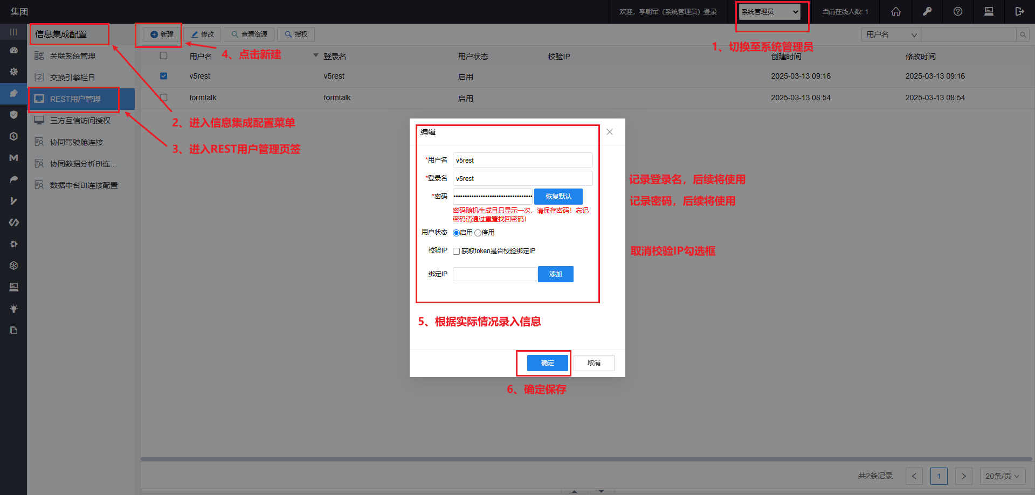The height and width of the screenshot is (495, 1035).
Task: Go to the next page arrow
Action: (964, 476)
